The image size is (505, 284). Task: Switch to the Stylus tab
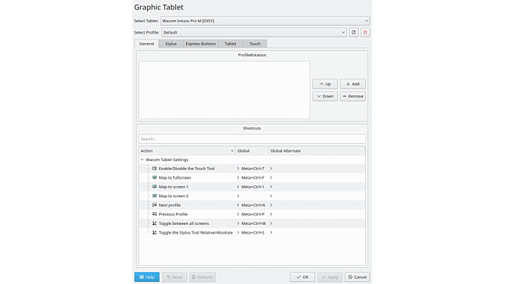171,44
